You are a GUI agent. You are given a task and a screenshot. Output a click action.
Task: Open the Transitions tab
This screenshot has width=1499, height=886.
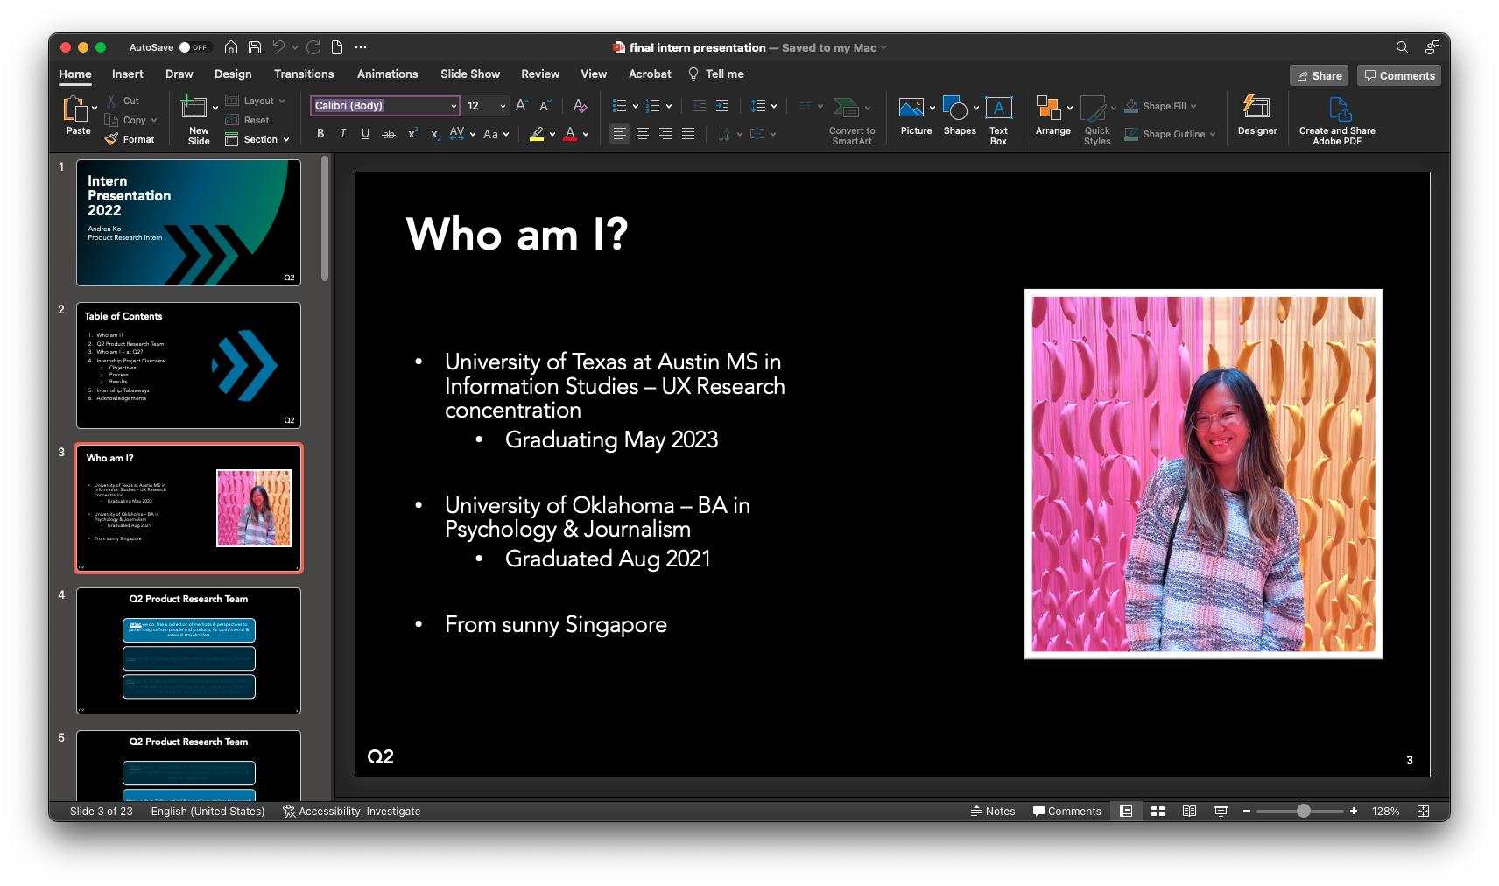tap(303, 74)
